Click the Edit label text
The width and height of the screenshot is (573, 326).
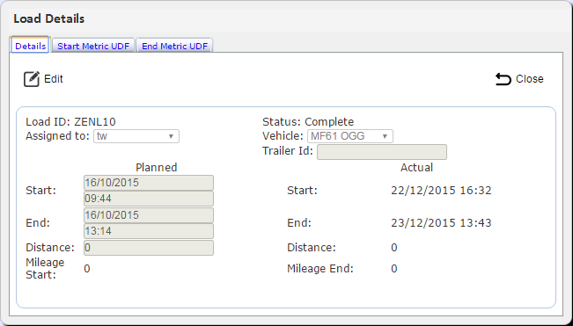[x=54, y=79]
